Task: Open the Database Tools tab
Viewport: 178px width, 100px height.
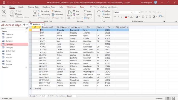Action: (49, 7)
